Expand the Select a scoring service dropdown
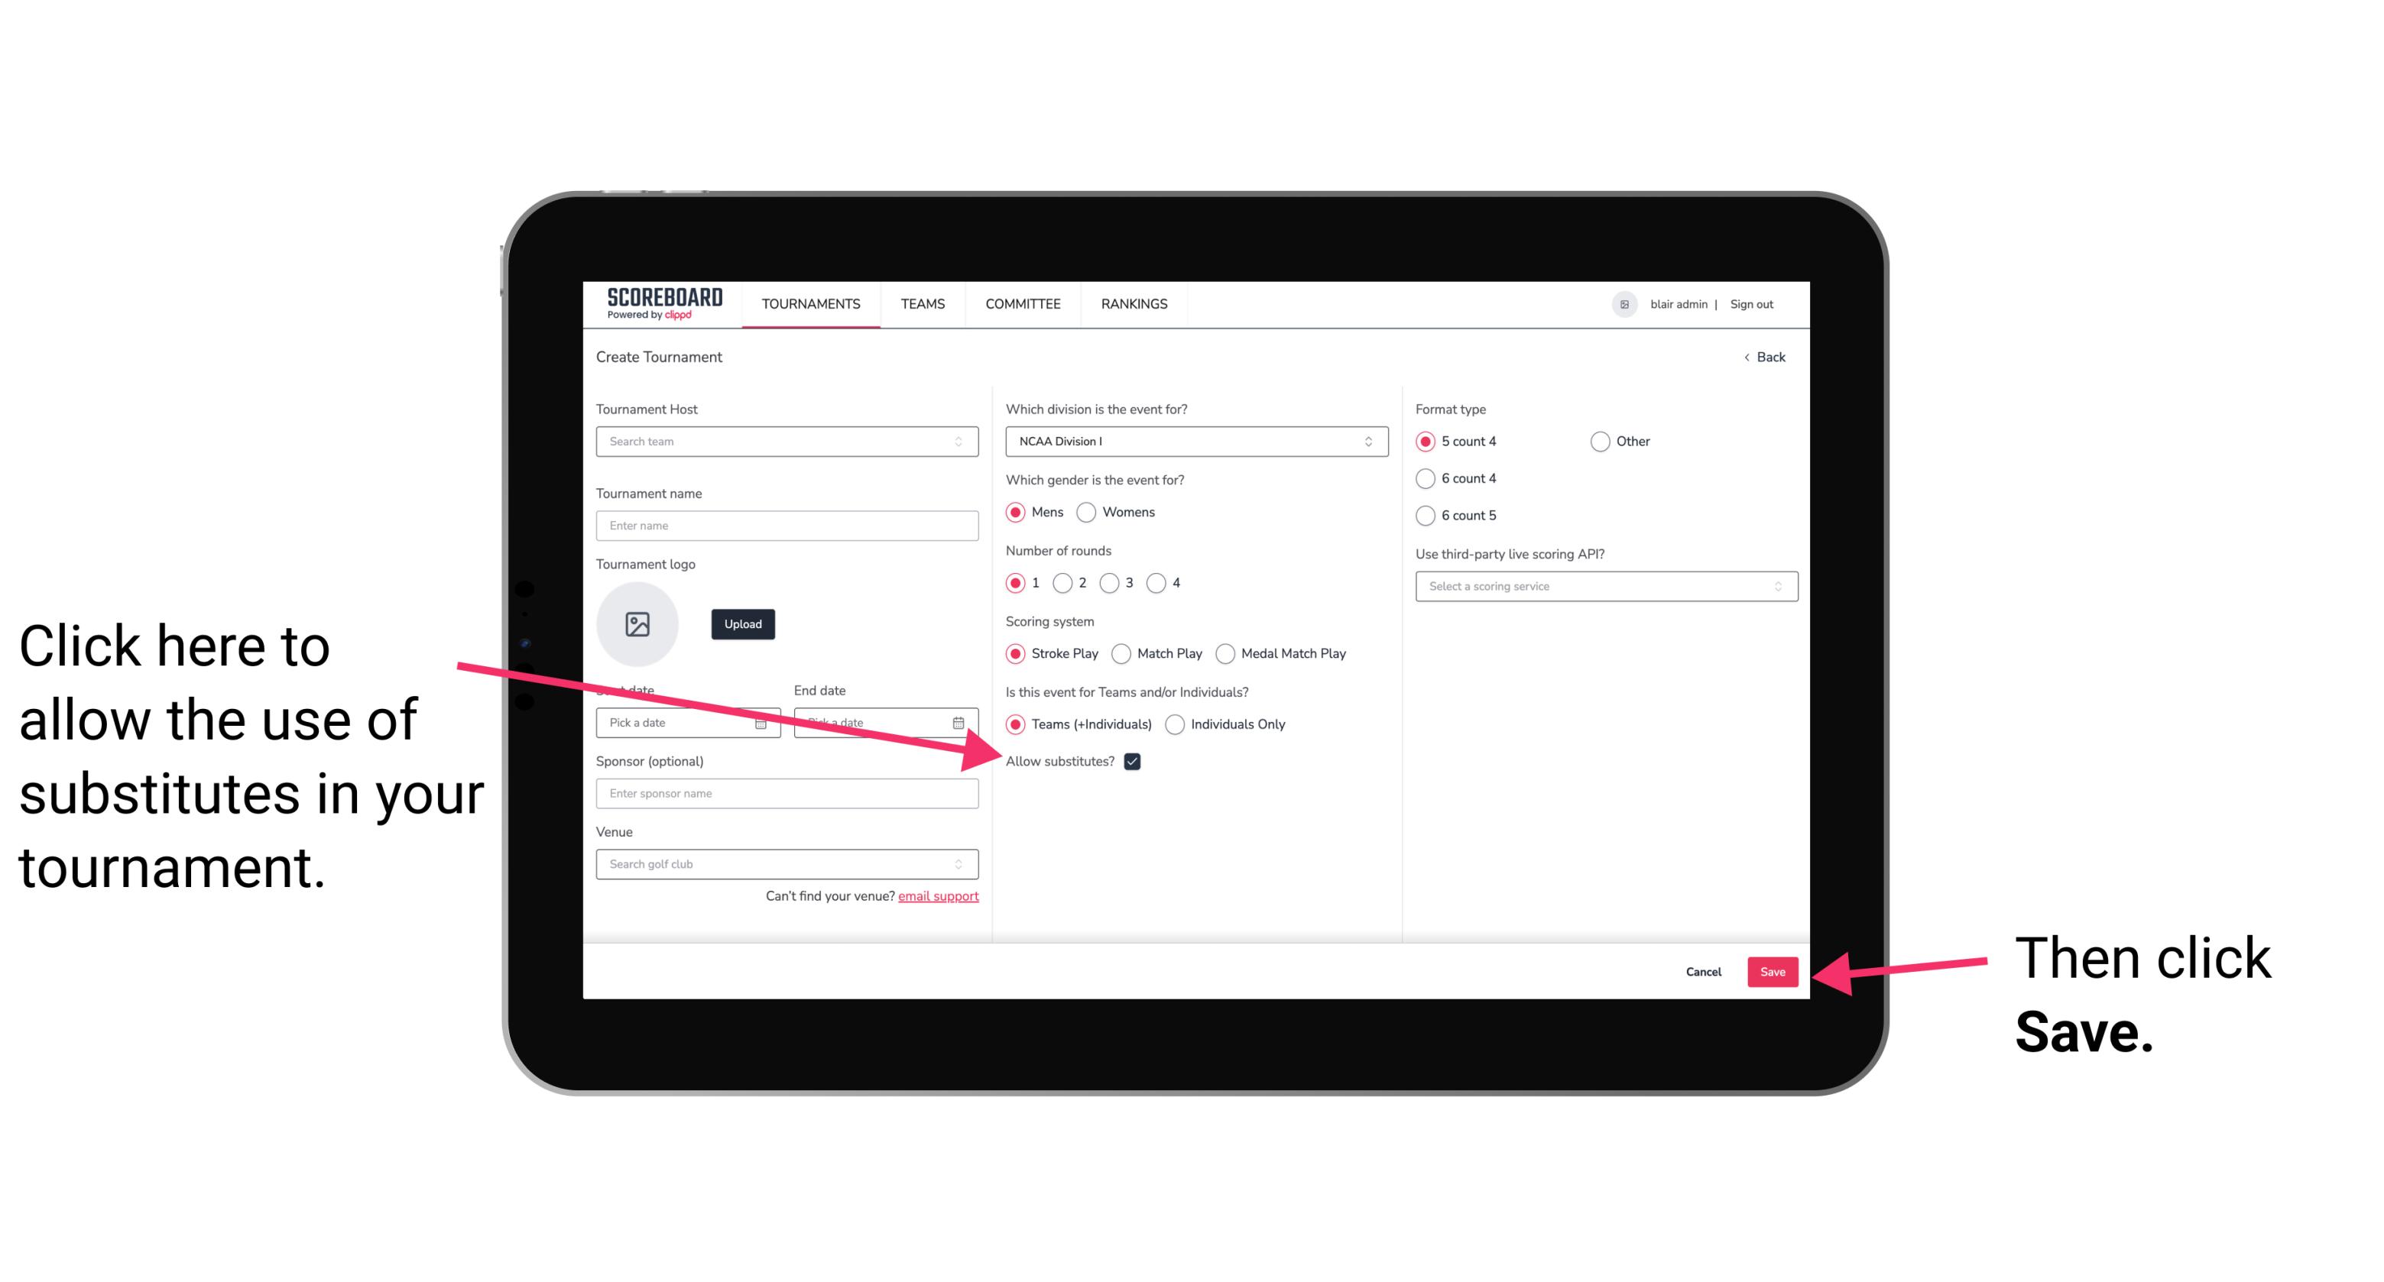Screen dimensions: 2384x1282 coord(1601,588)
